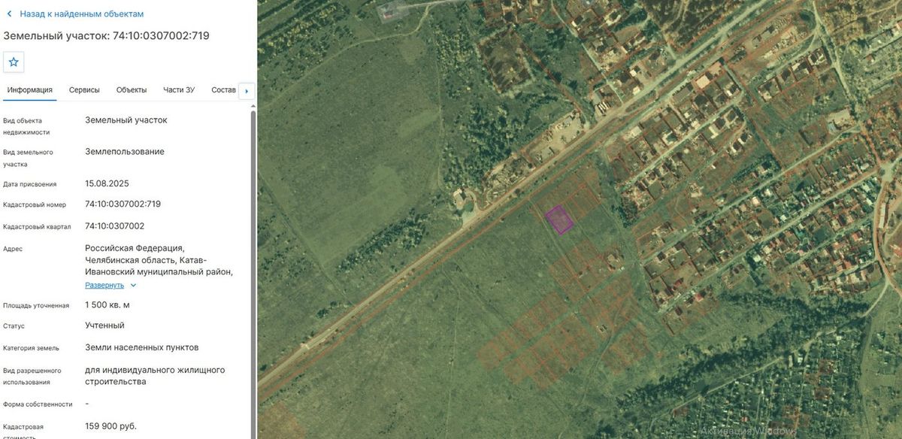Click the Статус field label
The width and height of the screenshot is (902, 439).
click(x=14, y=326)
